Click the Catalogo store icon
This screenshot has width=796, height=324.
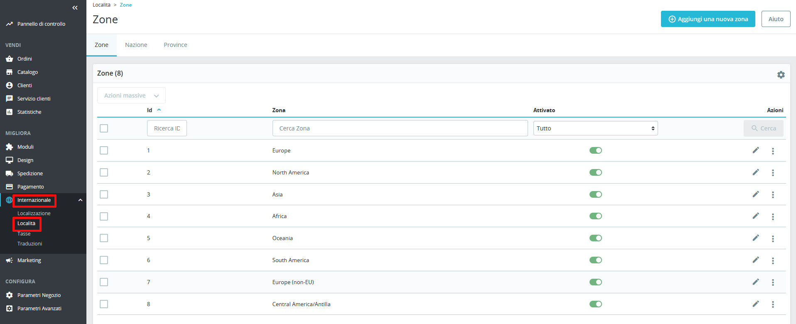[9, 72]
